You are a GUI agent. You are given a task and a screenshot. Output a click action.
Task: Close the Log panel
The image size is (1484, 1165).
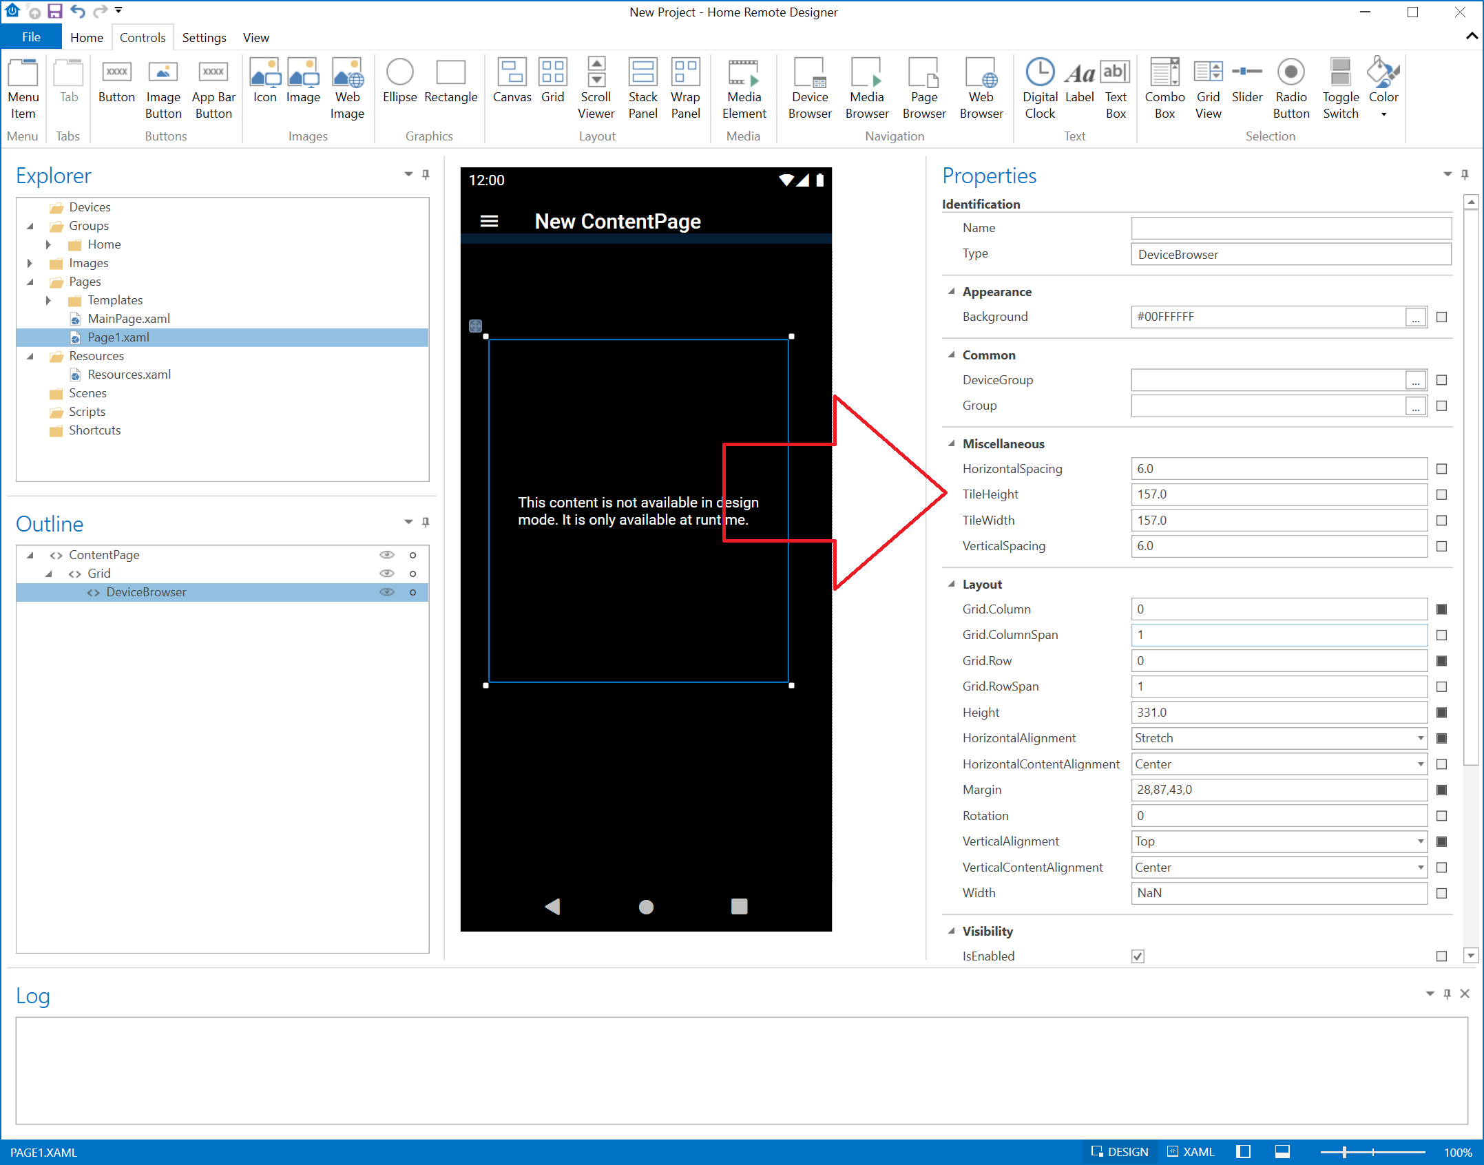(1465, 994)
